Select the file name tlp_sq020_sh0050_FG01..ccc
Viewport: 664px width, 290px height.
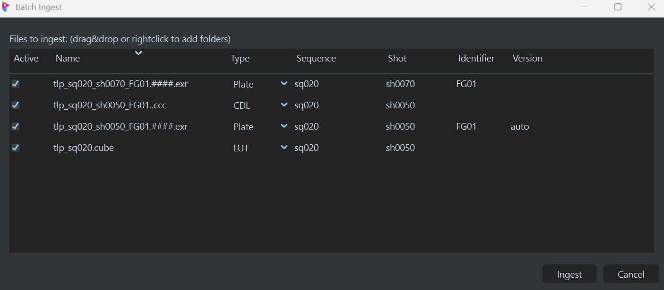[110, 105]
